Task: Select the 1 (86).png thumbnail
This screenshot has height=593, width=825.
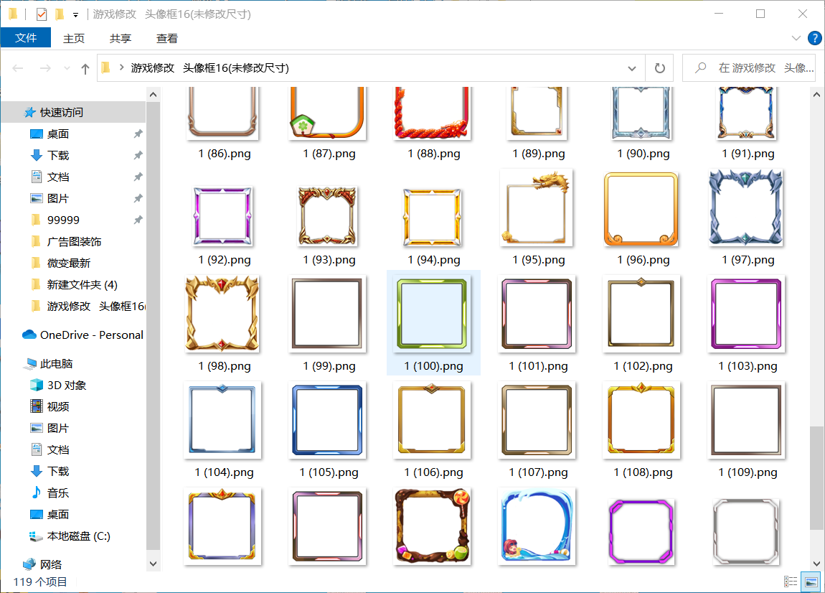Action: [222, 112]
